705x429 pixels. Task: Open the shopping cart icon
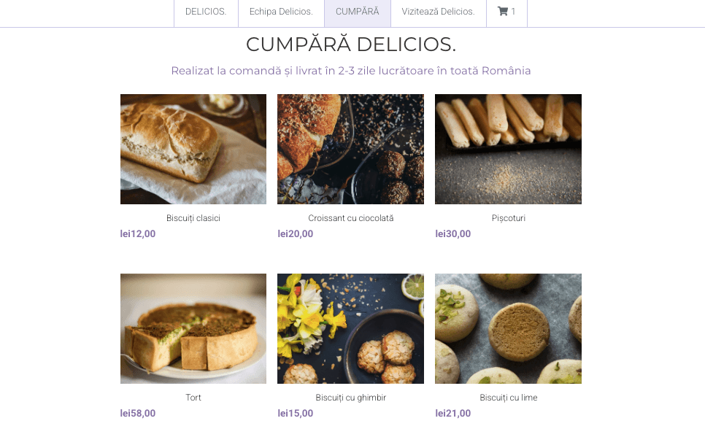pyautogui.click(x=502, y=11)
